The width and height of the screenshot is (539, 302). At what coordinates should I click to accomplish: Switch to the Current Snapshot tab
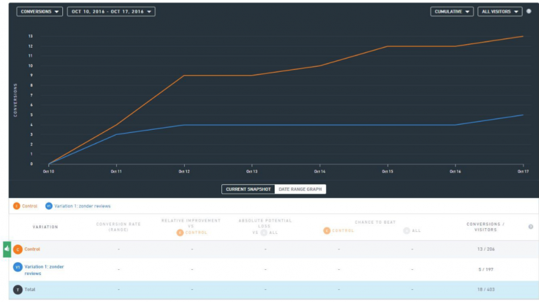point(248,189)
